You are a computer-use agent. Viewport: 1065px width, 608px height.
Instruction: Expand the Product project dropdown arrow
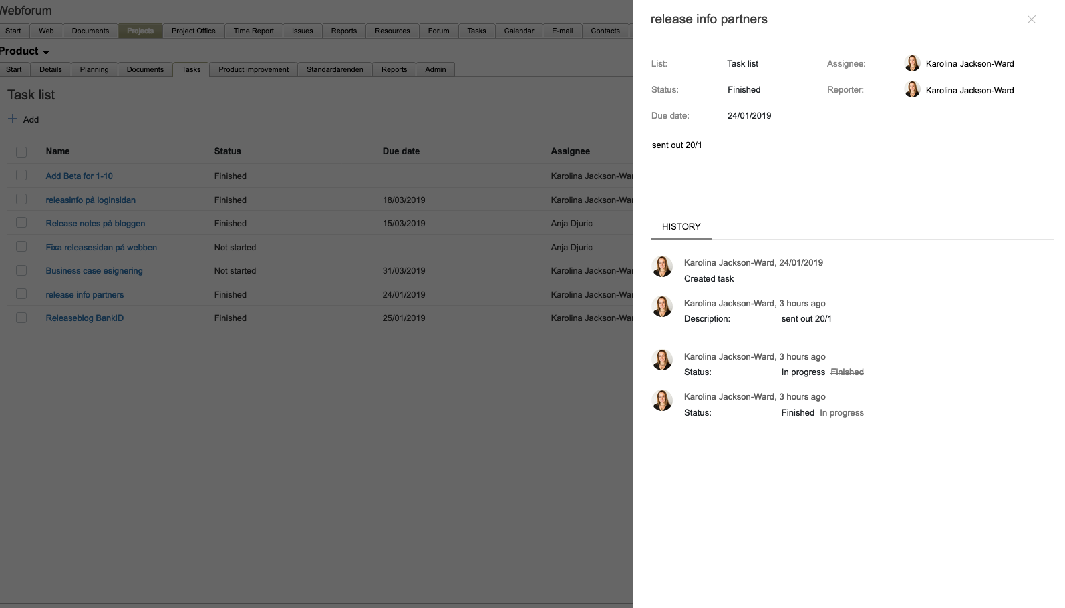tap(46, 53)
